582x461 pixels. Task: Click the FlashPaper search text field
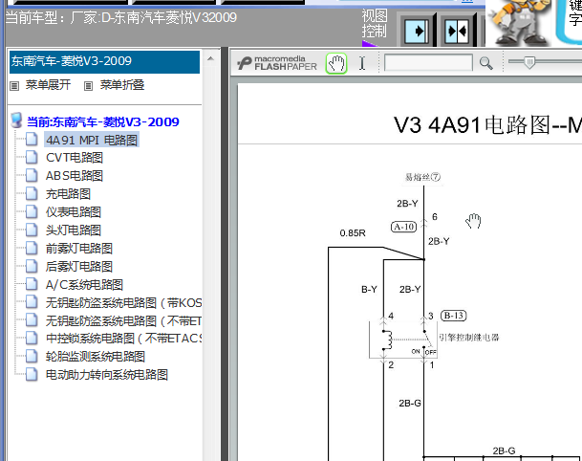tap(428, 63)
